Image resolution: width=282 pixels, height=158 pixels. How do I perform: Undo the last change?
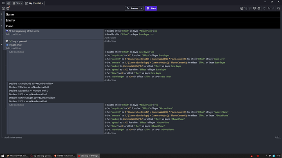(x=269, y=9)
